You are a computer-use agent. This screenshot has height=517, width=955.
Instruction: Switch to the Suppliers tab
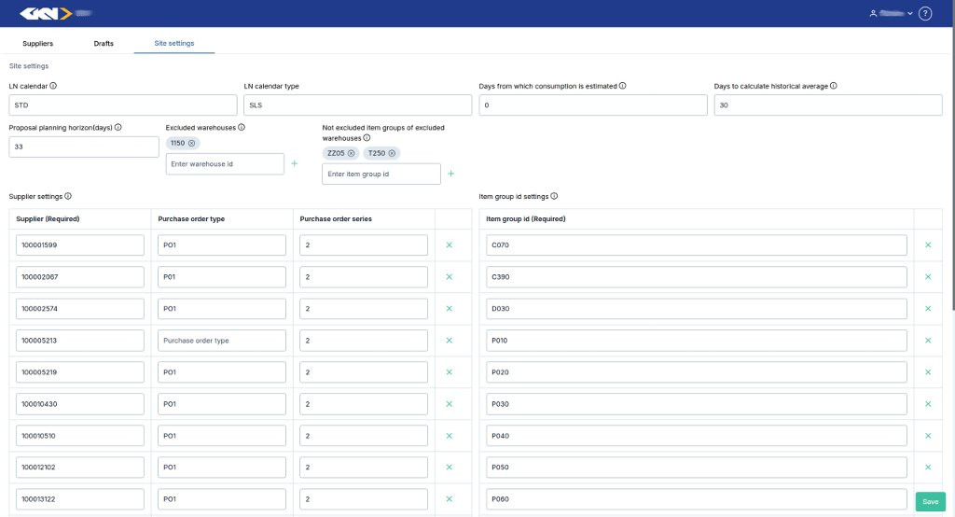(38, 44)
